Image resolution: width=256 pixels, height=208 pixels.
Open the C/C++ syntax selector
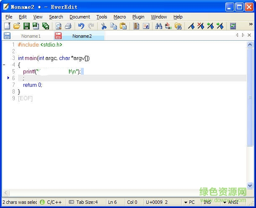(x=51, y=202)
